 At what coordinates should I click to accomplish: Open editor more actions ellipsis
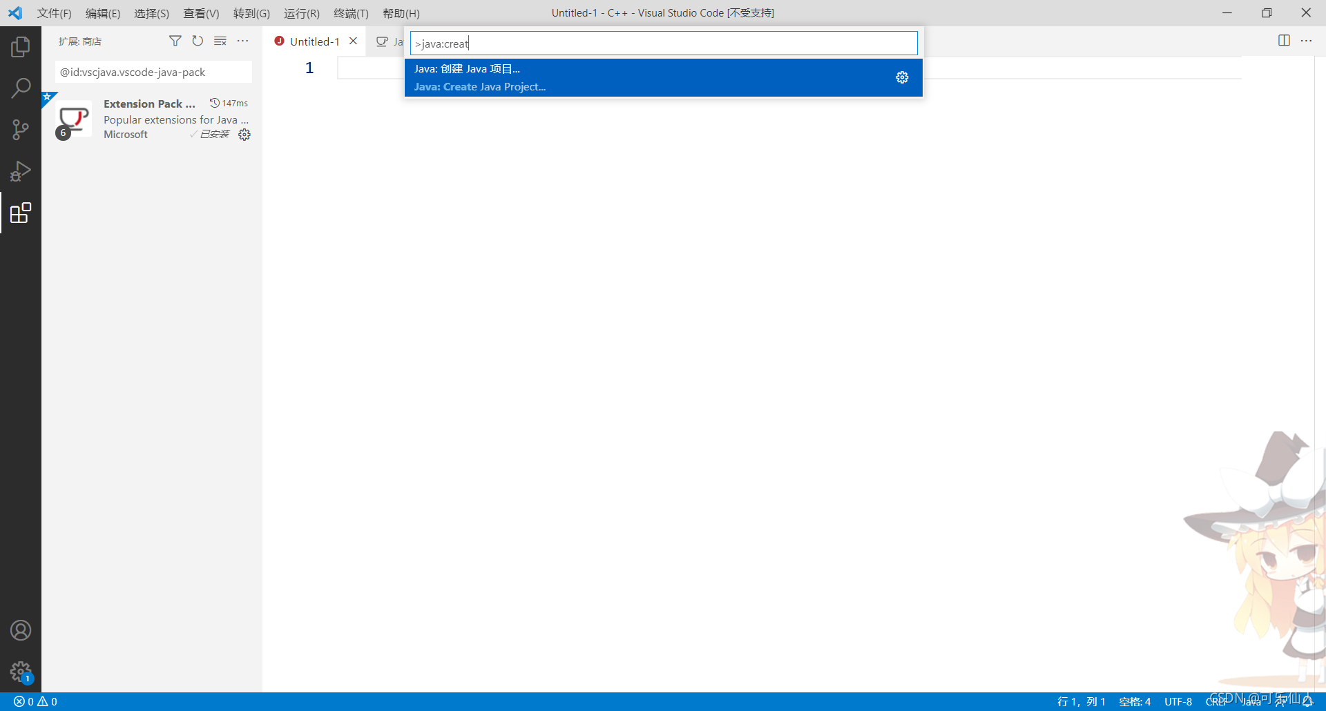coord(1306,41)
